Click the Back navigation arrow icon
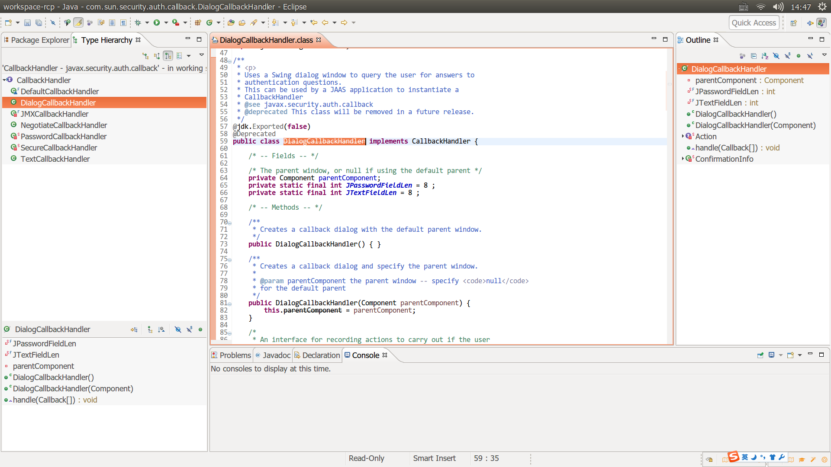831x467 pixels. (x=325, y=22)
